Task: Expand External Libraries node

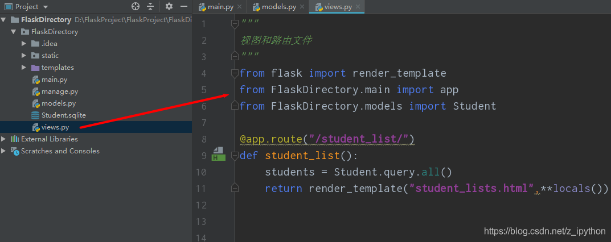Action: click(x=4, y=139)
